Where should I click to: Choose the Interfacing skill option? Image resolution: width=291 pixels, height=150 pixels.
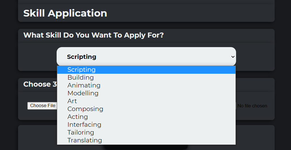tap(84, 125)
